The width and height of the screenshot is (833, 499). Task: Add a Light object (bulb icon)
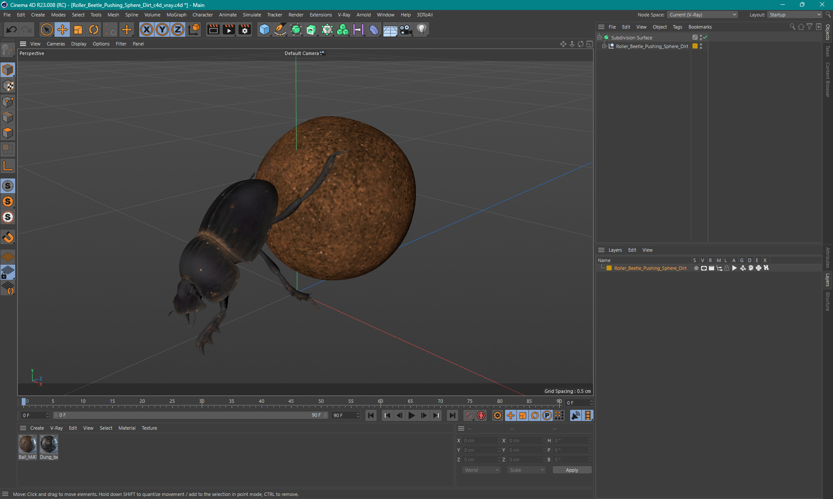point(422,29)
